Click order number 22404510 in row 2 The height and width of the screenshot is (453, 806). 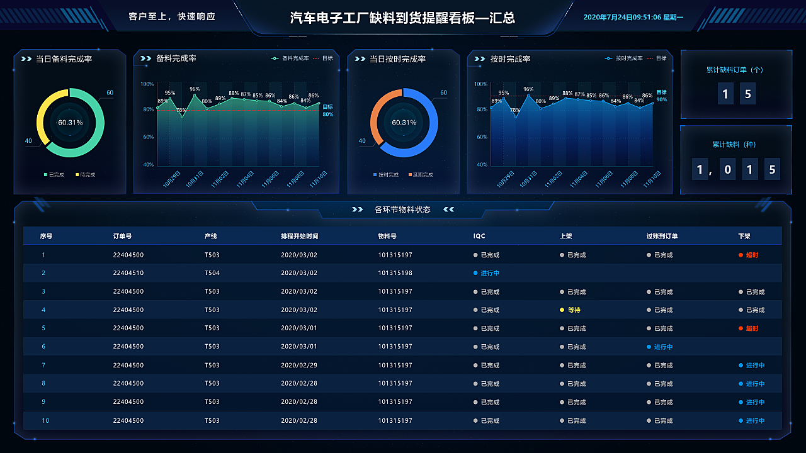(x=128, y=274)
